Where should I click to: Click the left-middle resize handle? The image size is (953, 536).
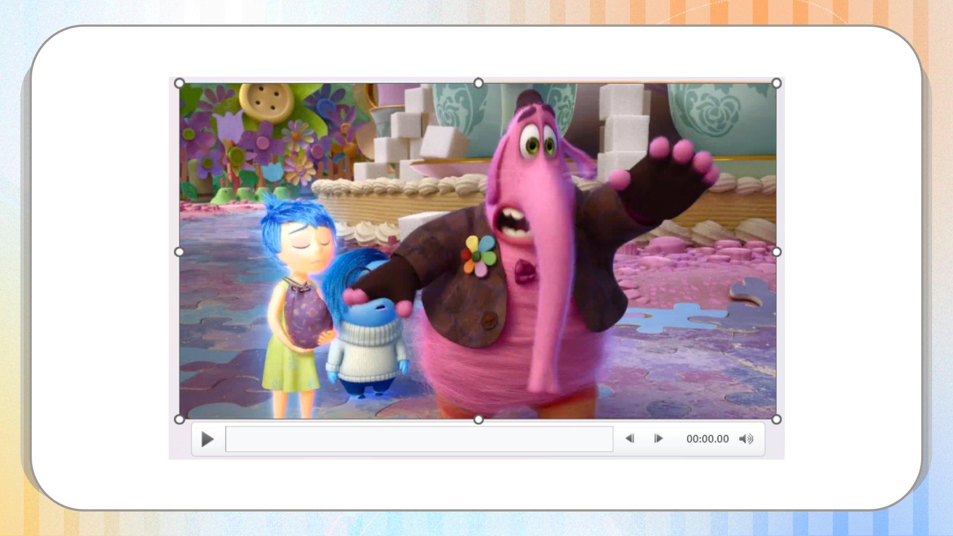point(180,252)
